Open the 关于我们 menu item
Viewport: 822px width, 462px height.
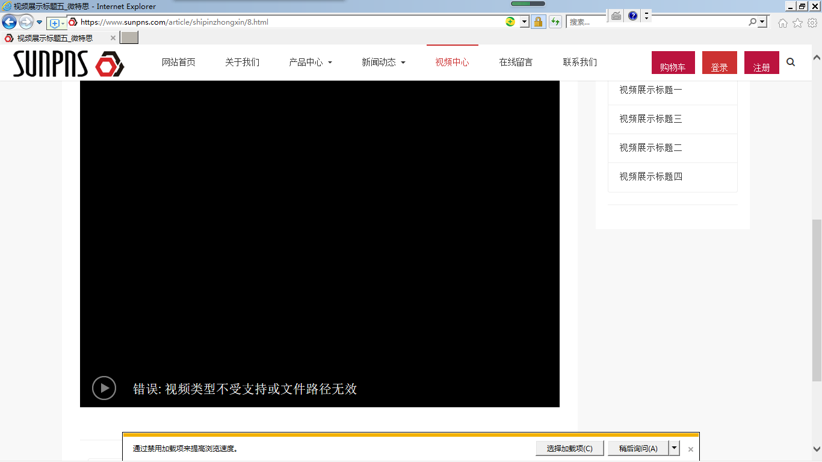coord(242,62)
